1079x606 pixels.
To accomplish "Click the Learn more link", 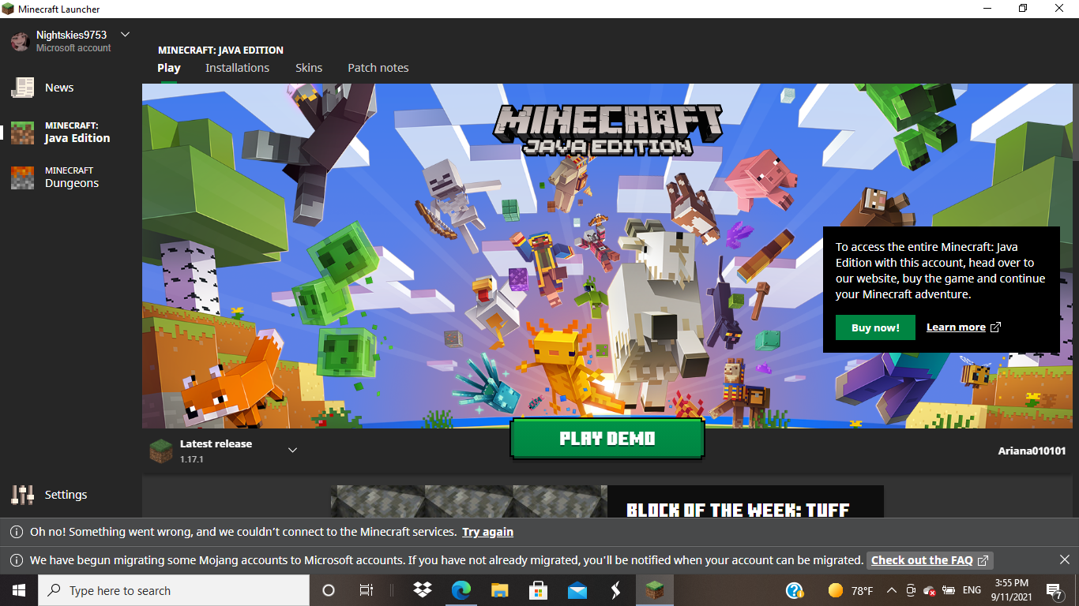I will [963, 327].
